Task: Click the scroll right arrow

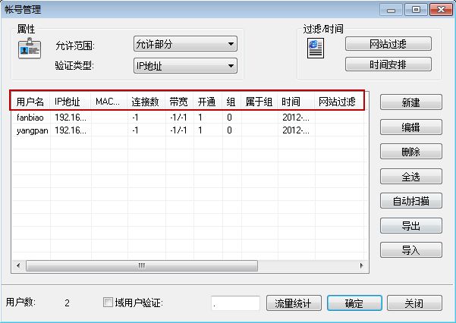Action: point(361,265)
